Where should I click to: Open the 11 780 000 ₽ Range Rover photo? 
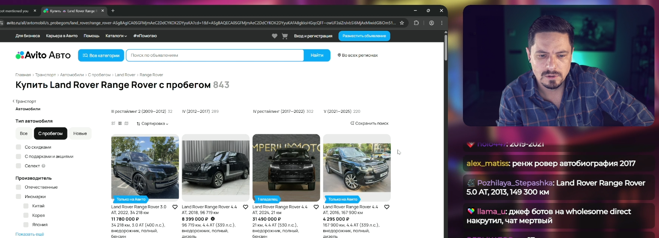145,168
